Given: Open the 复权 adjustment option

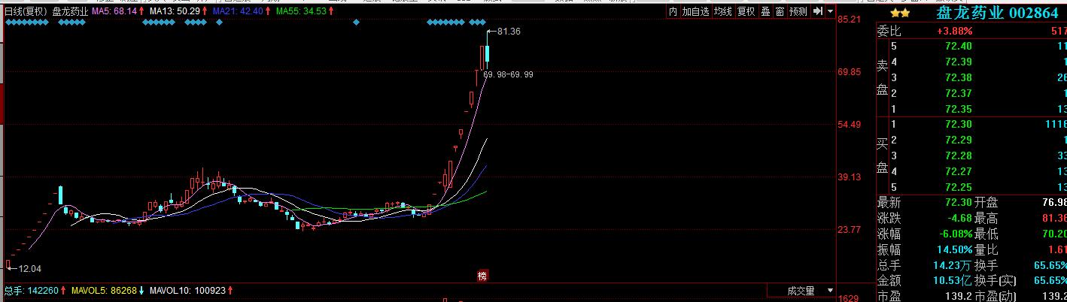Looking at the screenshot, I should (746, 11).
